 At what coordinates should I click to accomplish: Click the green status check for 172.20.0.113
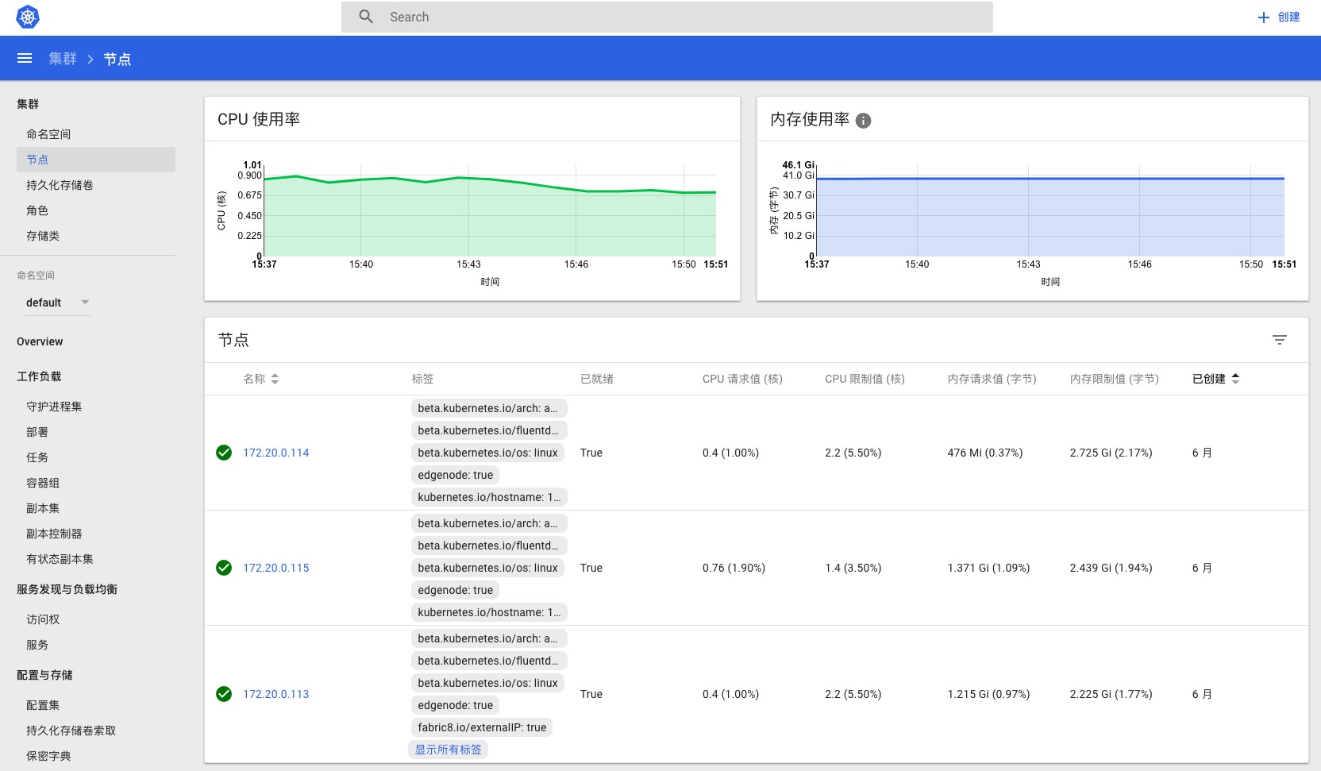click(224, 693)
